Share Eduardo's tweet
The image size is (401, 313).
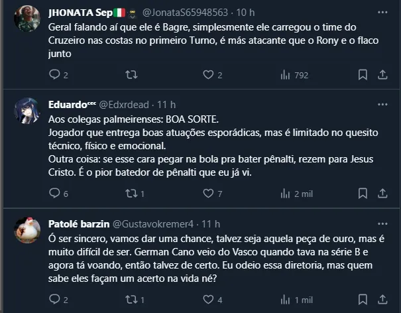tap(382, 193)
